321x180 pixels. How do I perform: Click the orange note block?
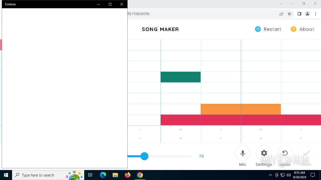241,109
